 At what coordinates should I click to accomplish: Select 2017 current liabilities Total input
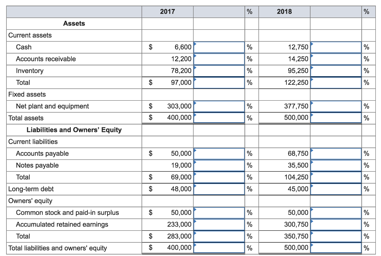(219, 177)
